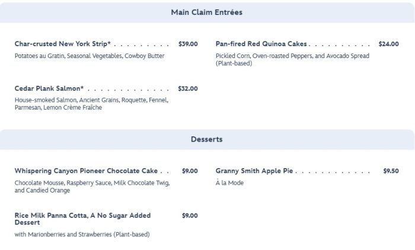
Task: Click the Marionberries and Strawberries description
Action: [x=82, y=235]
